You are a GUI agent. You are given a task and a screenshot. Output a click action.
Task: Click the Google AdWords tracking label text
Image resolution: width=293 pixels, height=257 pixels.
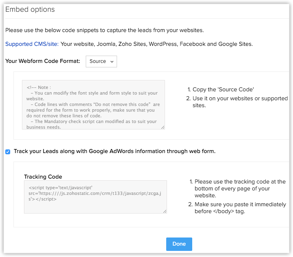click(115, 151)
